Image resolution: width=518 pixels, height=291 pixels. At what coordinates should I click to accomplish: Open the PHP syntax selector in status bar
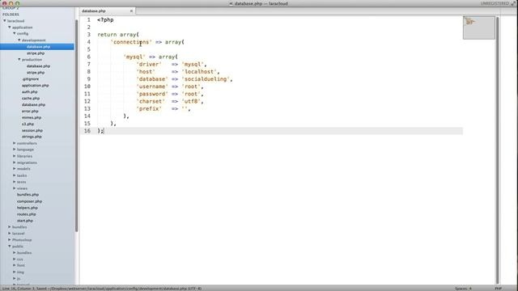point(499,289)
